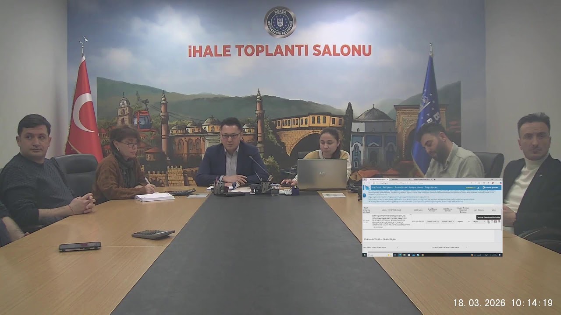This screenshot has height=315, width=561.
Task: Open Google Chrome from the taskbar
Action: pos(423,255)
